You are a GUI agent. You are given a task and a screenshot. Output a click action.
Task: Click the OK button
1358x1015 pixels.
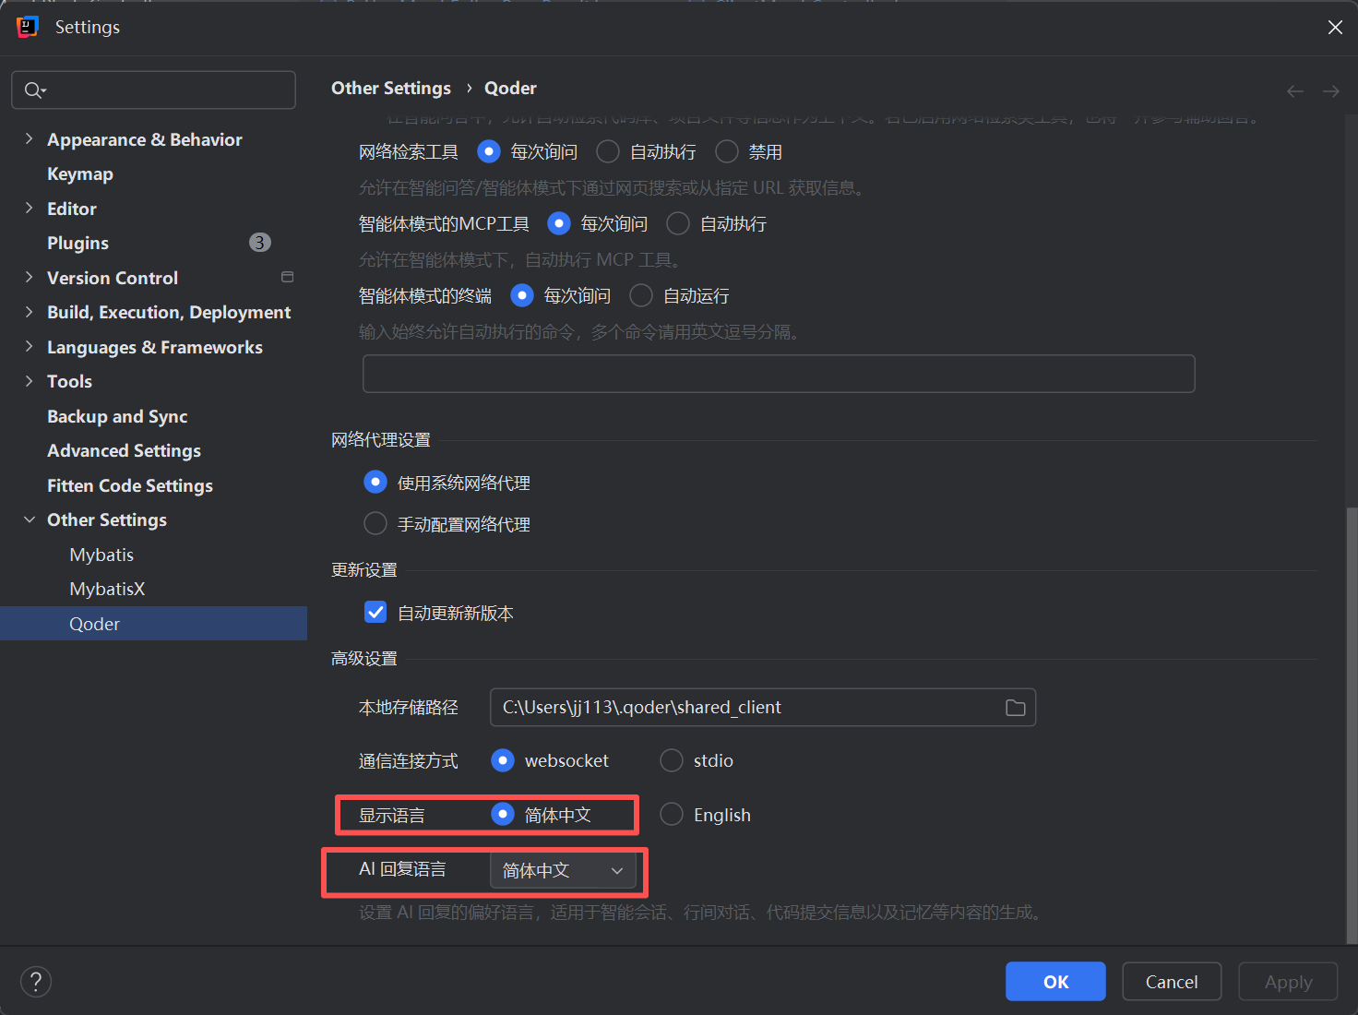point(1055,982)
